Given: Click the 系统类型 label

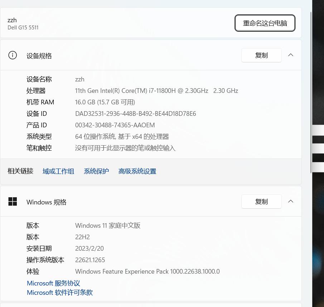Looking at the screenshot, I should click(x=39, y=137).
